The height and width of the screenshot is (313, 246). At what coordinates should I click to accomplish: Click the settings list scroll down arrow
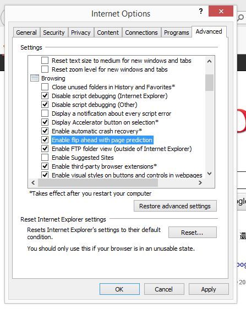[209, 174]
